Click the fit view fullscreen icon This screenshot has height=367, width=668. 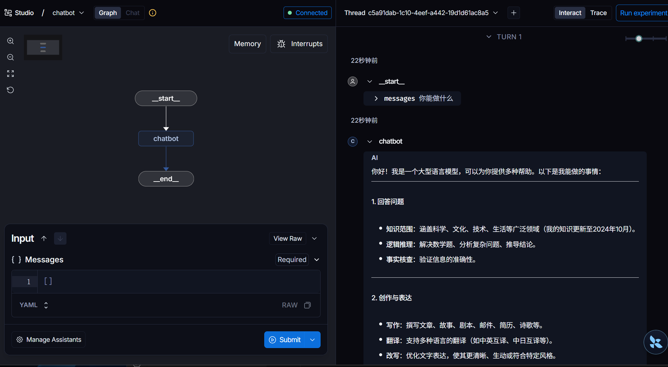pos(10,74)
